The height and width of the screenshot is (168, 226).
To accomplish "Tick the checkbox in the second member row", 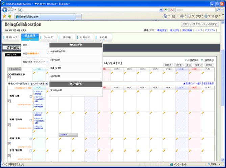I will tap(31, 120).
